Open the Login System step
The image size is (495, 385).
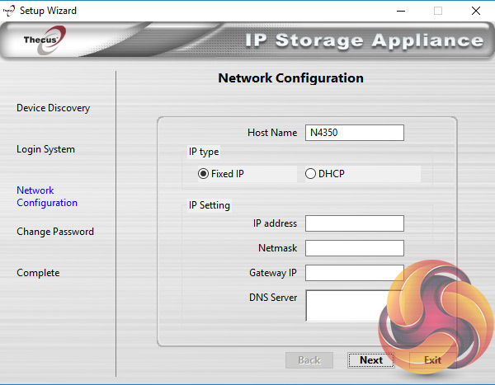coord(45,149)
